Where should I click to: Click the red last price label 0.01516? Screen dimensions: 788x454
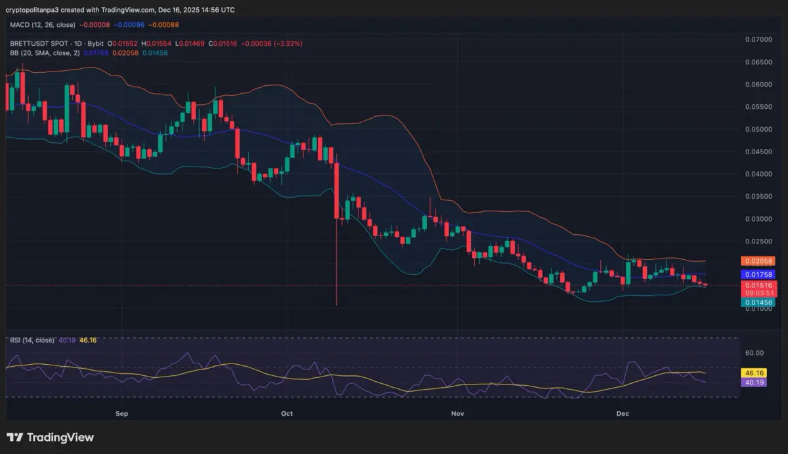point(758,285)
